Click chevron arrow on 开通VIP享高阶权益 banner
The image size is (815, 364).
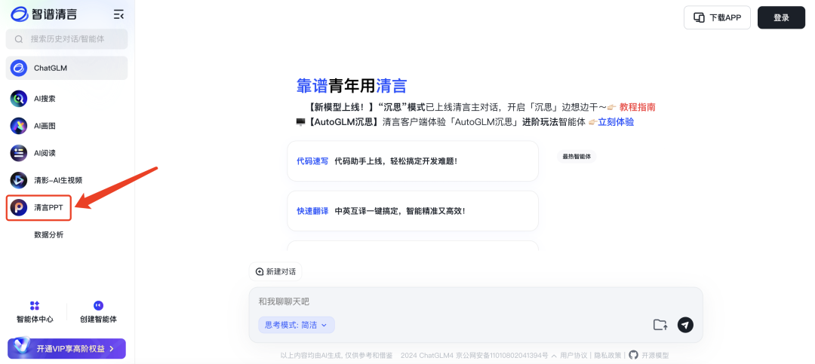tap(111, 349)
